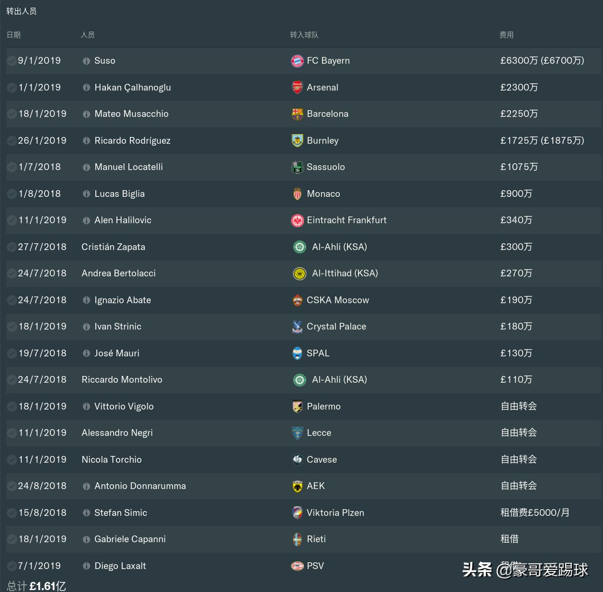Select the Barcelona crest icon

pyautogui.click(x=297, y=114)
